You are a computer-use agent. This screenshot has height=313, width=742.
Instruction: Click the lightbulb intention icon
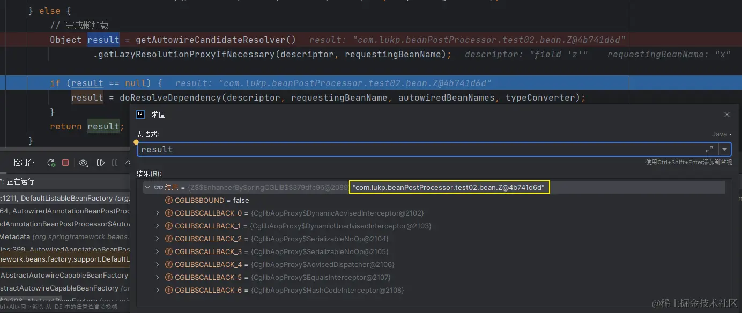click(x=136, y=142)
